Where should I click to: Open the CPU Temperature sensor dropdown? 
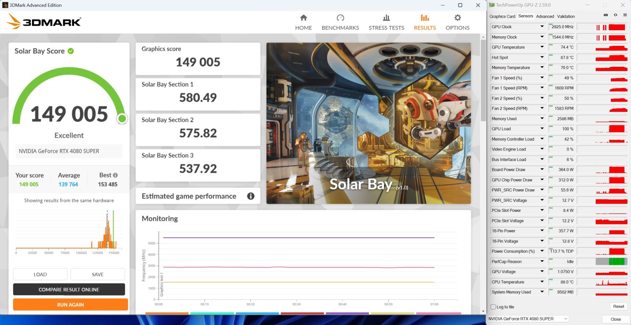coord(542,282)
